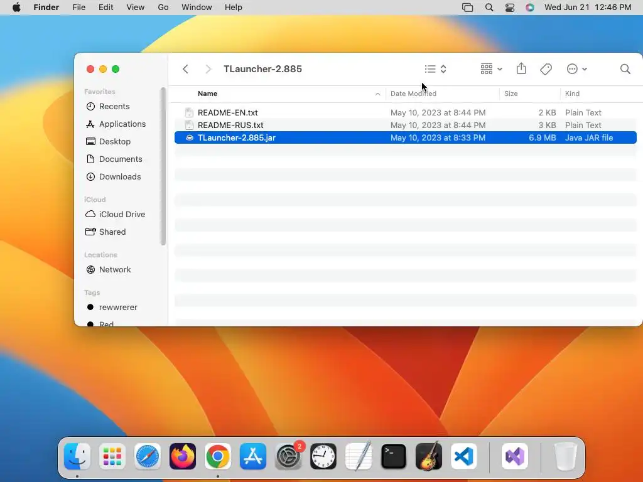Open the Trash in the Dock
Image resolution: width=643 pixels, height=482 pixels.
tap(565, 456)
